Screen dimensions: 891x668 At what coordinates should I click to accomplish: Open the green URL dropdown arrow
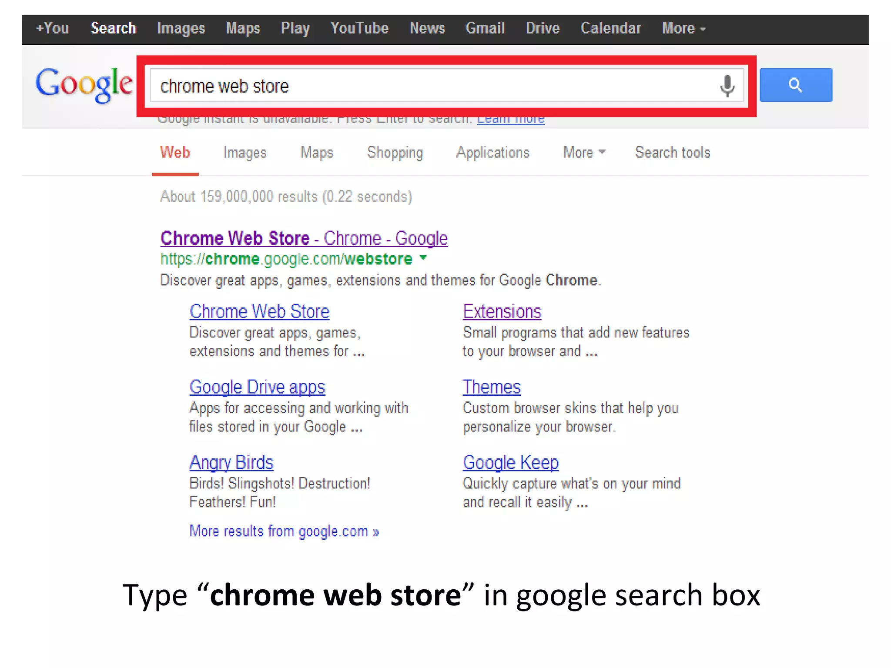[423, 258]
